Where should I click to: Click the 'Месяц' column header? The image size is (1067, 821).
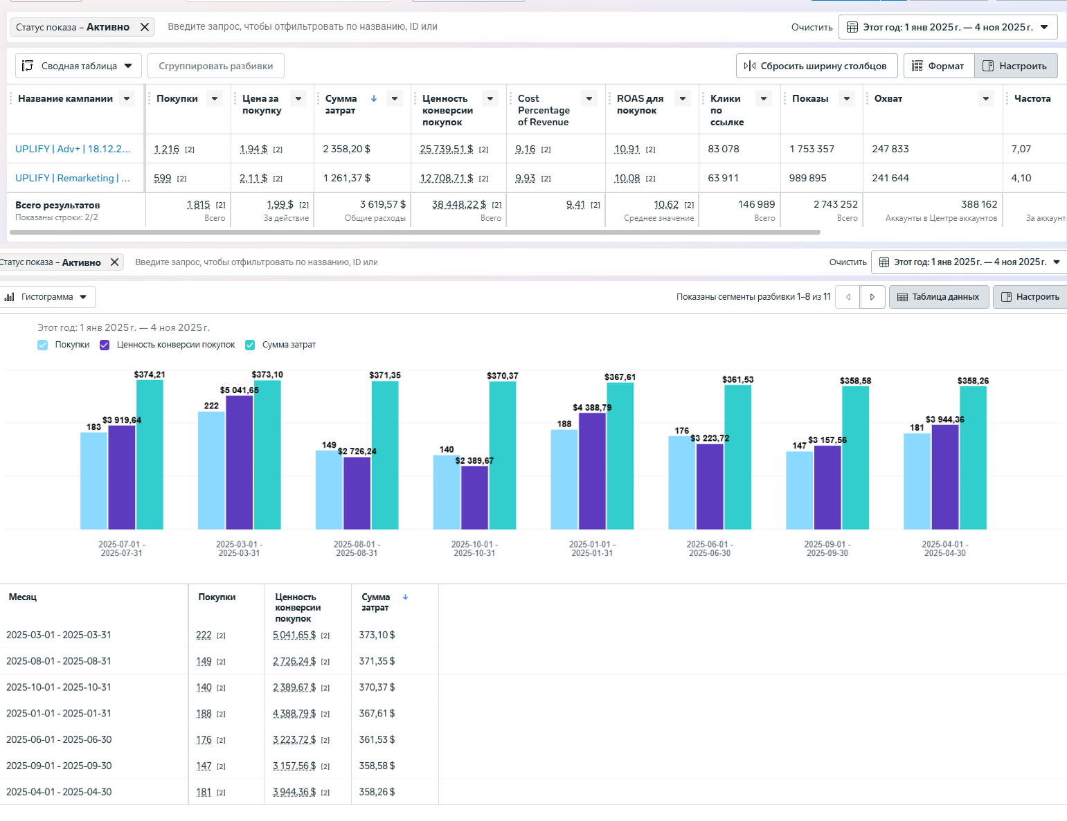(x=23, y=597)
